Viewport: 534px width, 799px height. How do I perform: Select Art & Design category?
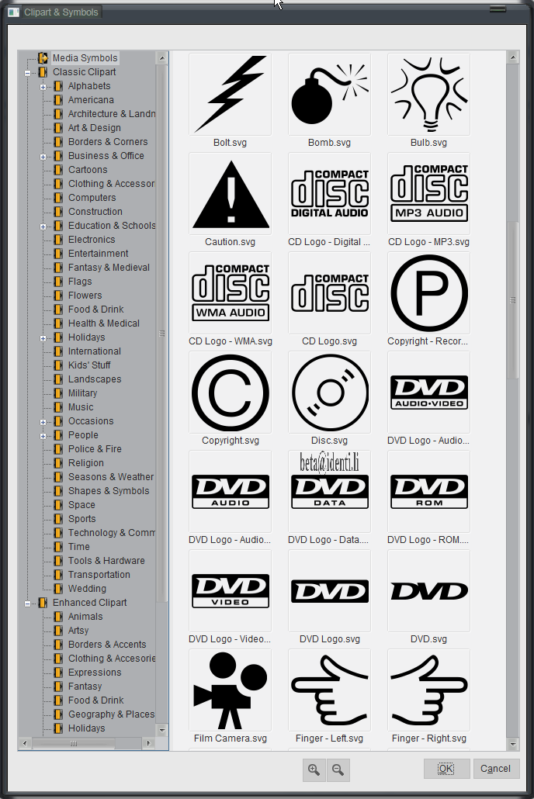tap(95, 128)
